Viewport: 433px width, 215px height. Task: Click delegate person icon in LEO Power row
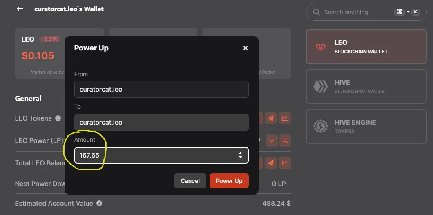pyautogui.click(x=285, y=140)
